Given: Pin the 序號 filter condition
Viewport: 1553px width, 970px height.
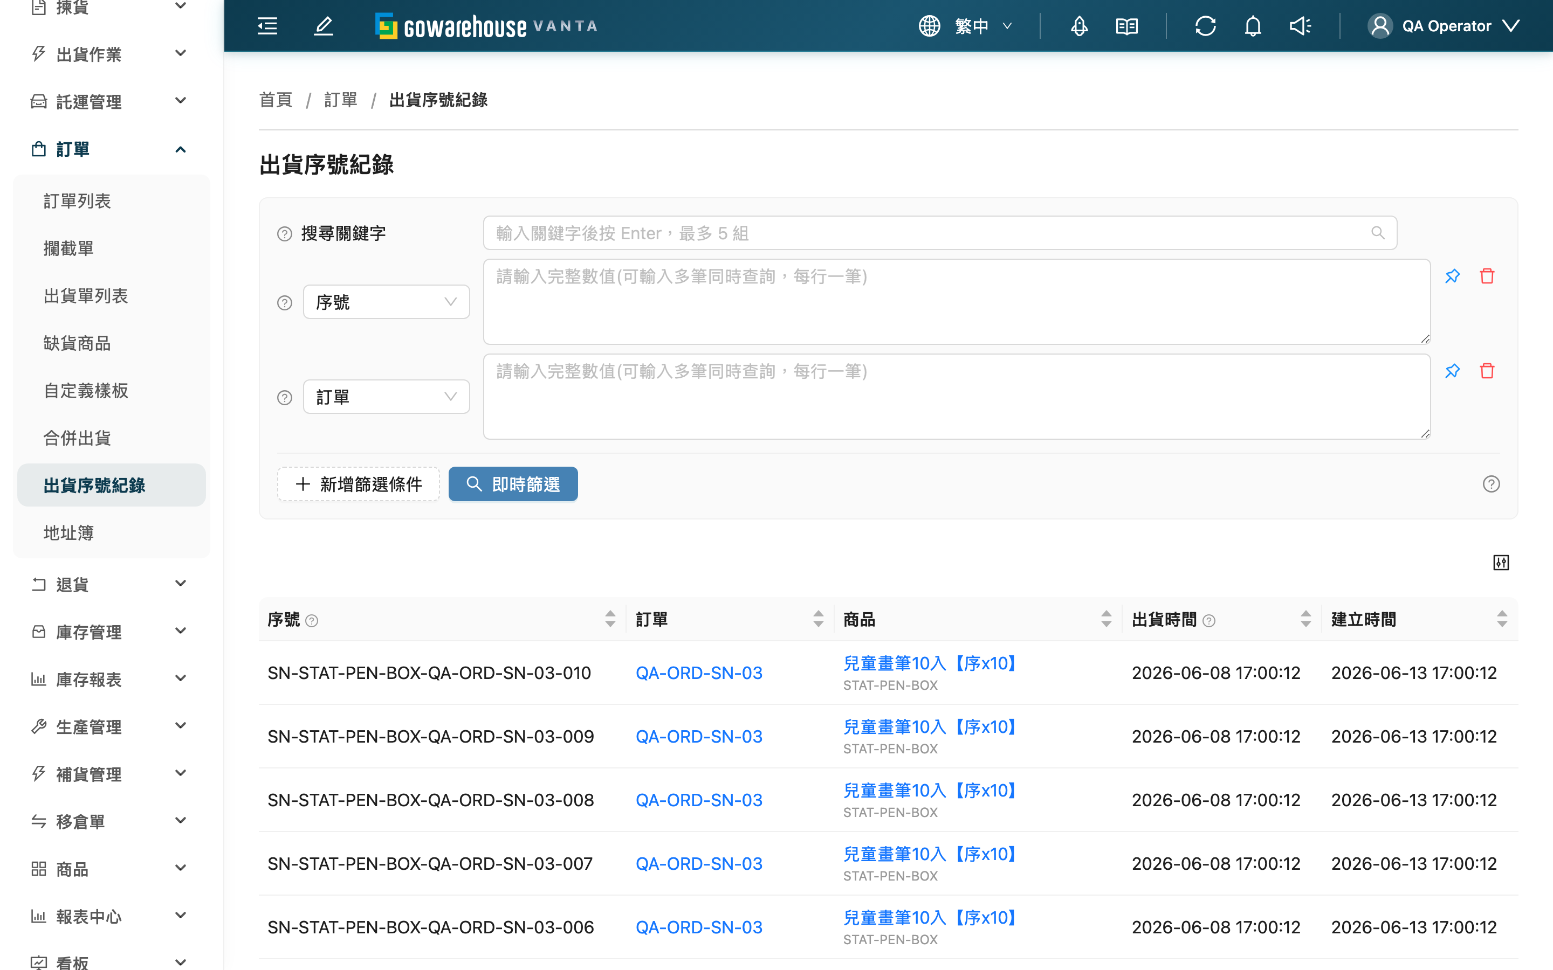Looking at the screenshot, I should click(x=1452, y=276).
